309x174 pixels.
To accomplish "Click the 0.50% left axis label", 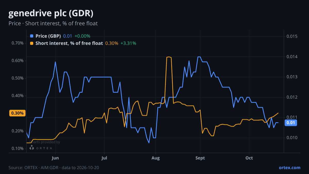I will point(18,78).
